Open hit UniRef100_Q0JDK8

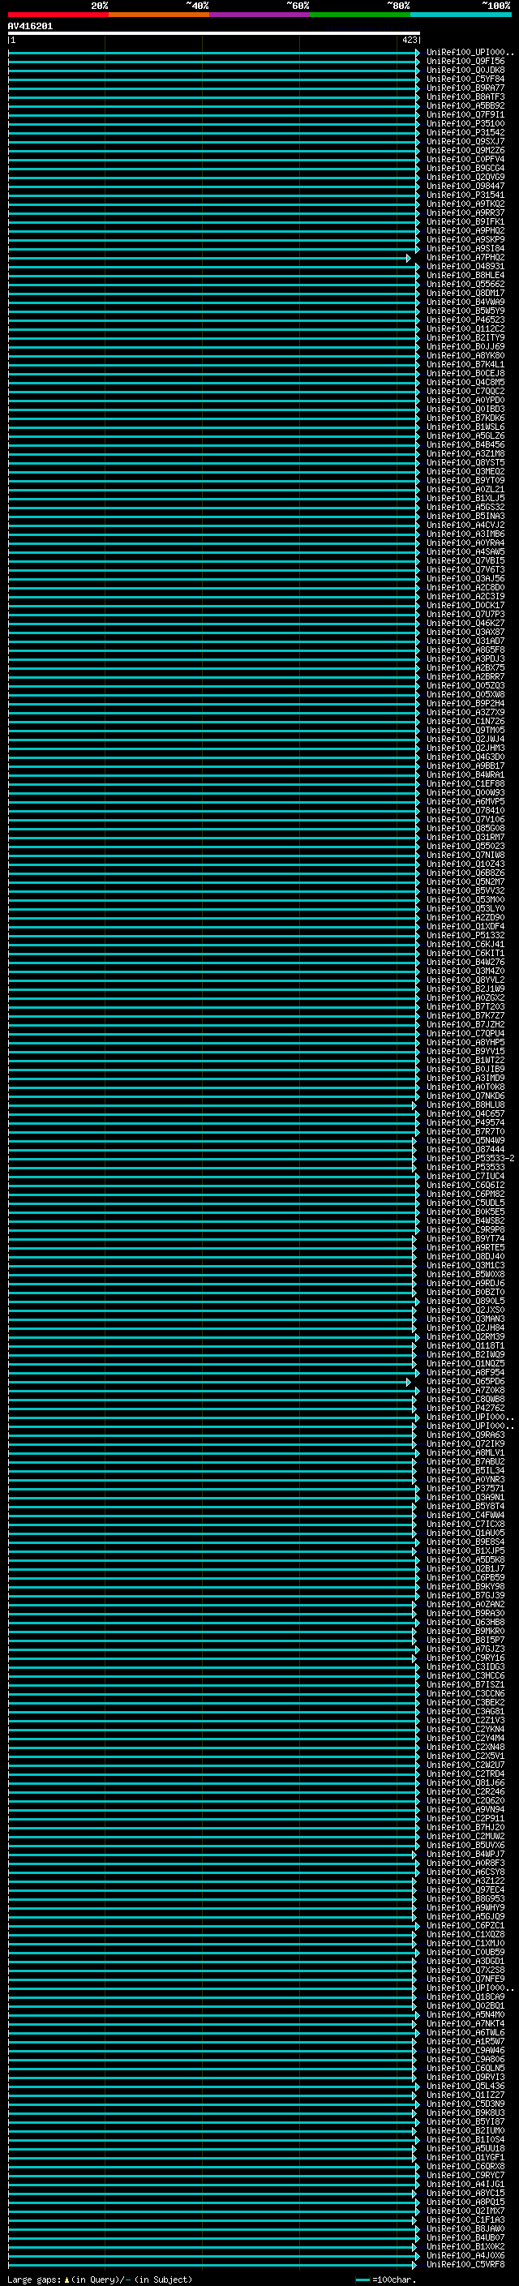465,71
